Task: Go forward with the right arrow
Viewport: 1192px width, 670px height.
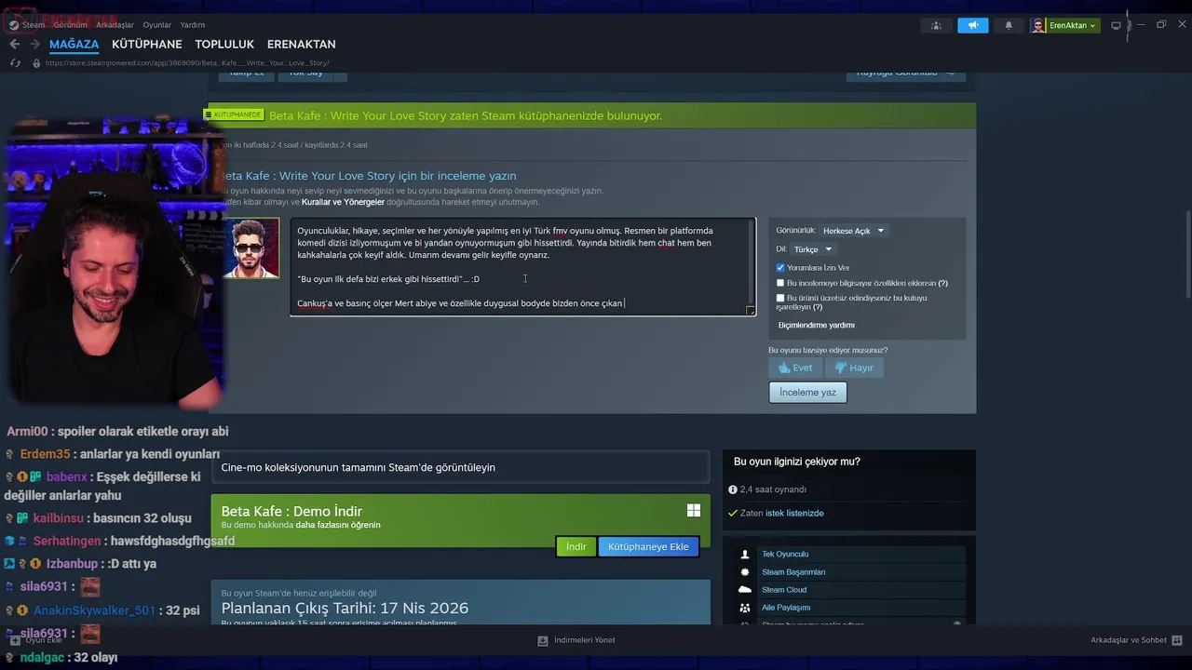Action: tap(34, 44)
